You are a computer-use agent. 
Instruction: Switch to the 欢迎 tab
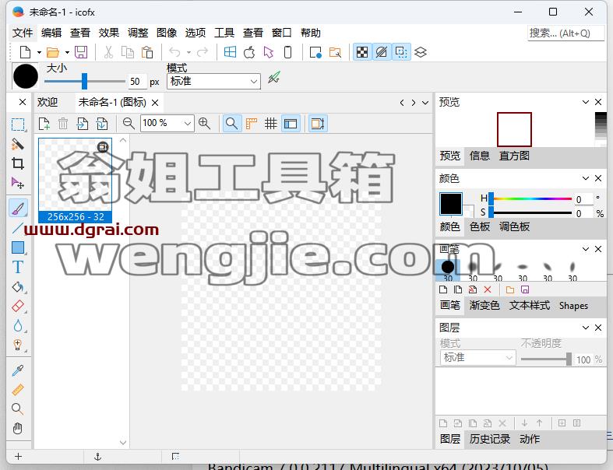pos(48,103)
